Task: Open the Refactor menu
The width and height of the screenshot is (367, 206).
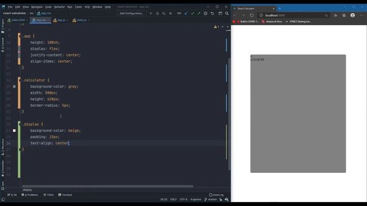Action: point(60,7)
